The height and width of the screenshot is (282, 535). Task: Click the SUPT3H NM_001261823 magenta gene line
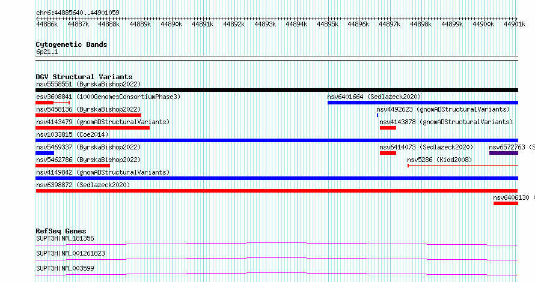pyautogui.click(x=277, y=259)
